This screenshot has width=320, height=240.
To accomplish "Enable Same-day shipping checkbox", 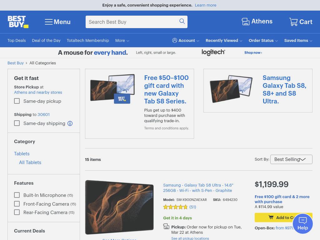I will point(17,123).
